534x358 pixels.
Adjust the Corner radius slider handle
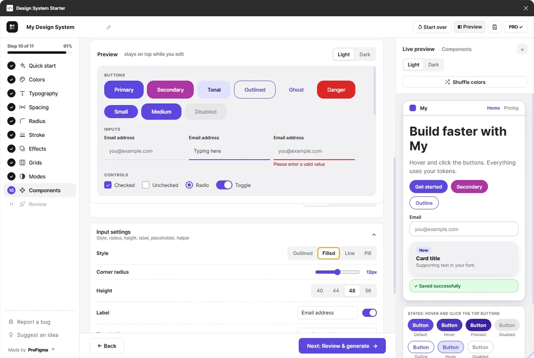click(337, 272)
